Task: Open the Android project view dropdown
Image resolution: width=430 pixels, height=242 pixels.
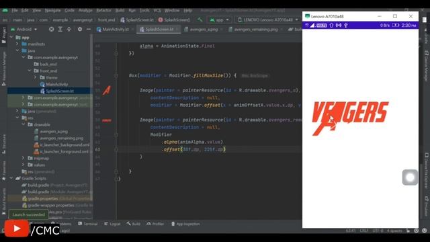Action: 24,29
